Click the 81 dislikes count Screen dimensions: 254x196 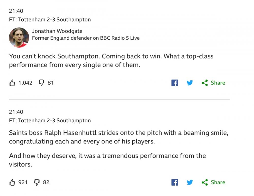point(51,83)
